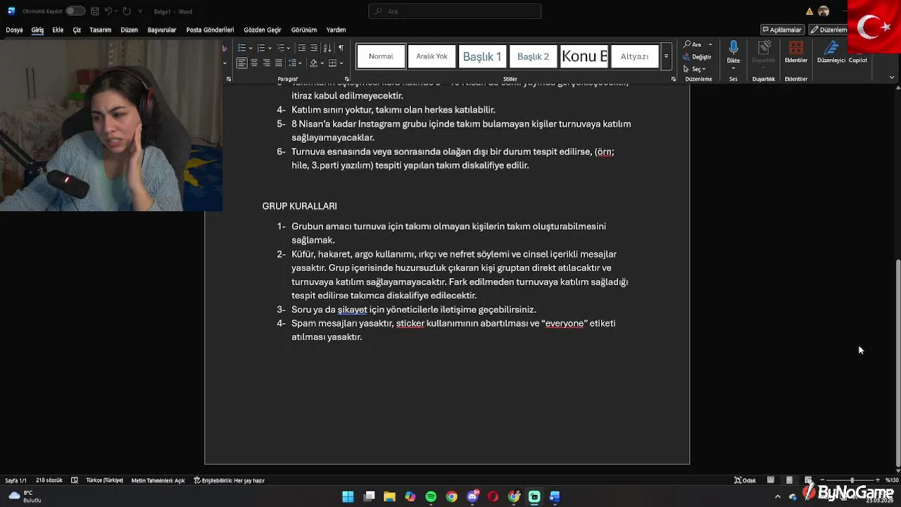Click the Türkçe (Türkiye) language indicator
Viewport: 901px width, 507px height.
pos(104,480)
